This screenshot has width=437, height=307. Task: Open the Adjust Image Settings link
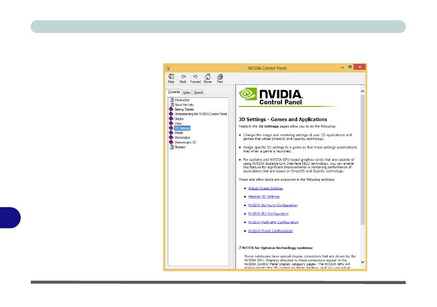(x=265, y=188)
